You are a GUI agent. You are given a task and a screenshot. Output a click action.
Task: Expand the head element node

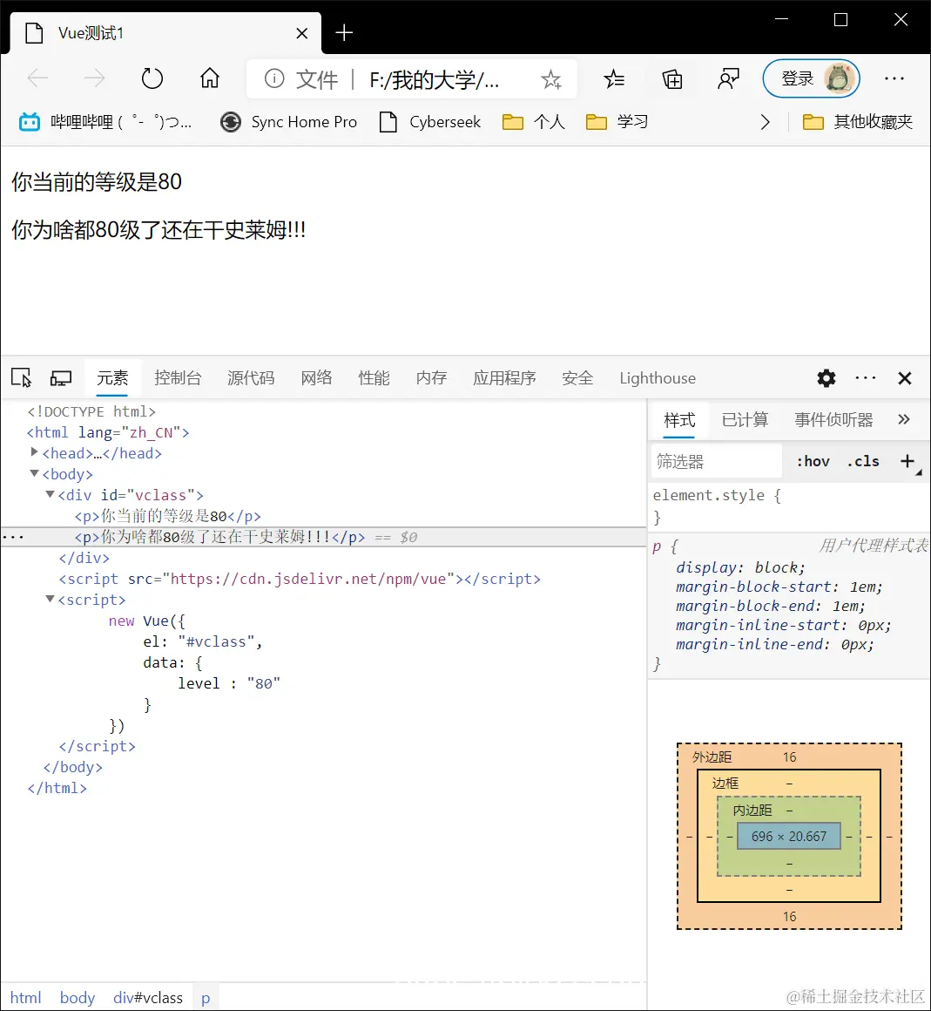coord(32,452)
